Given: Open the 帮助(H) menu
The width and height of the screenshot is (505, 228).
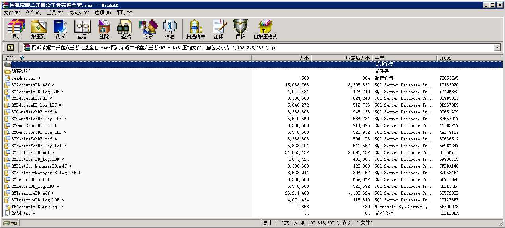Looking at the screenshot, I should coord(124,13).
